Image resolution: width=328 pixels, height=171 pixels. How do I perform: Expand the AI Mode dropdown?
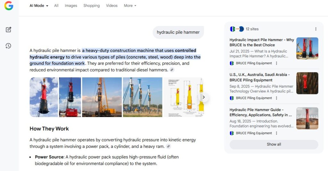tap(39, 6)
